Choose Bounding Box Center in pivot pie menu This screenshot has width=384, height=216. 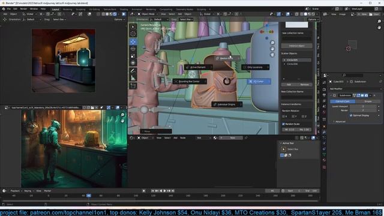190,82
